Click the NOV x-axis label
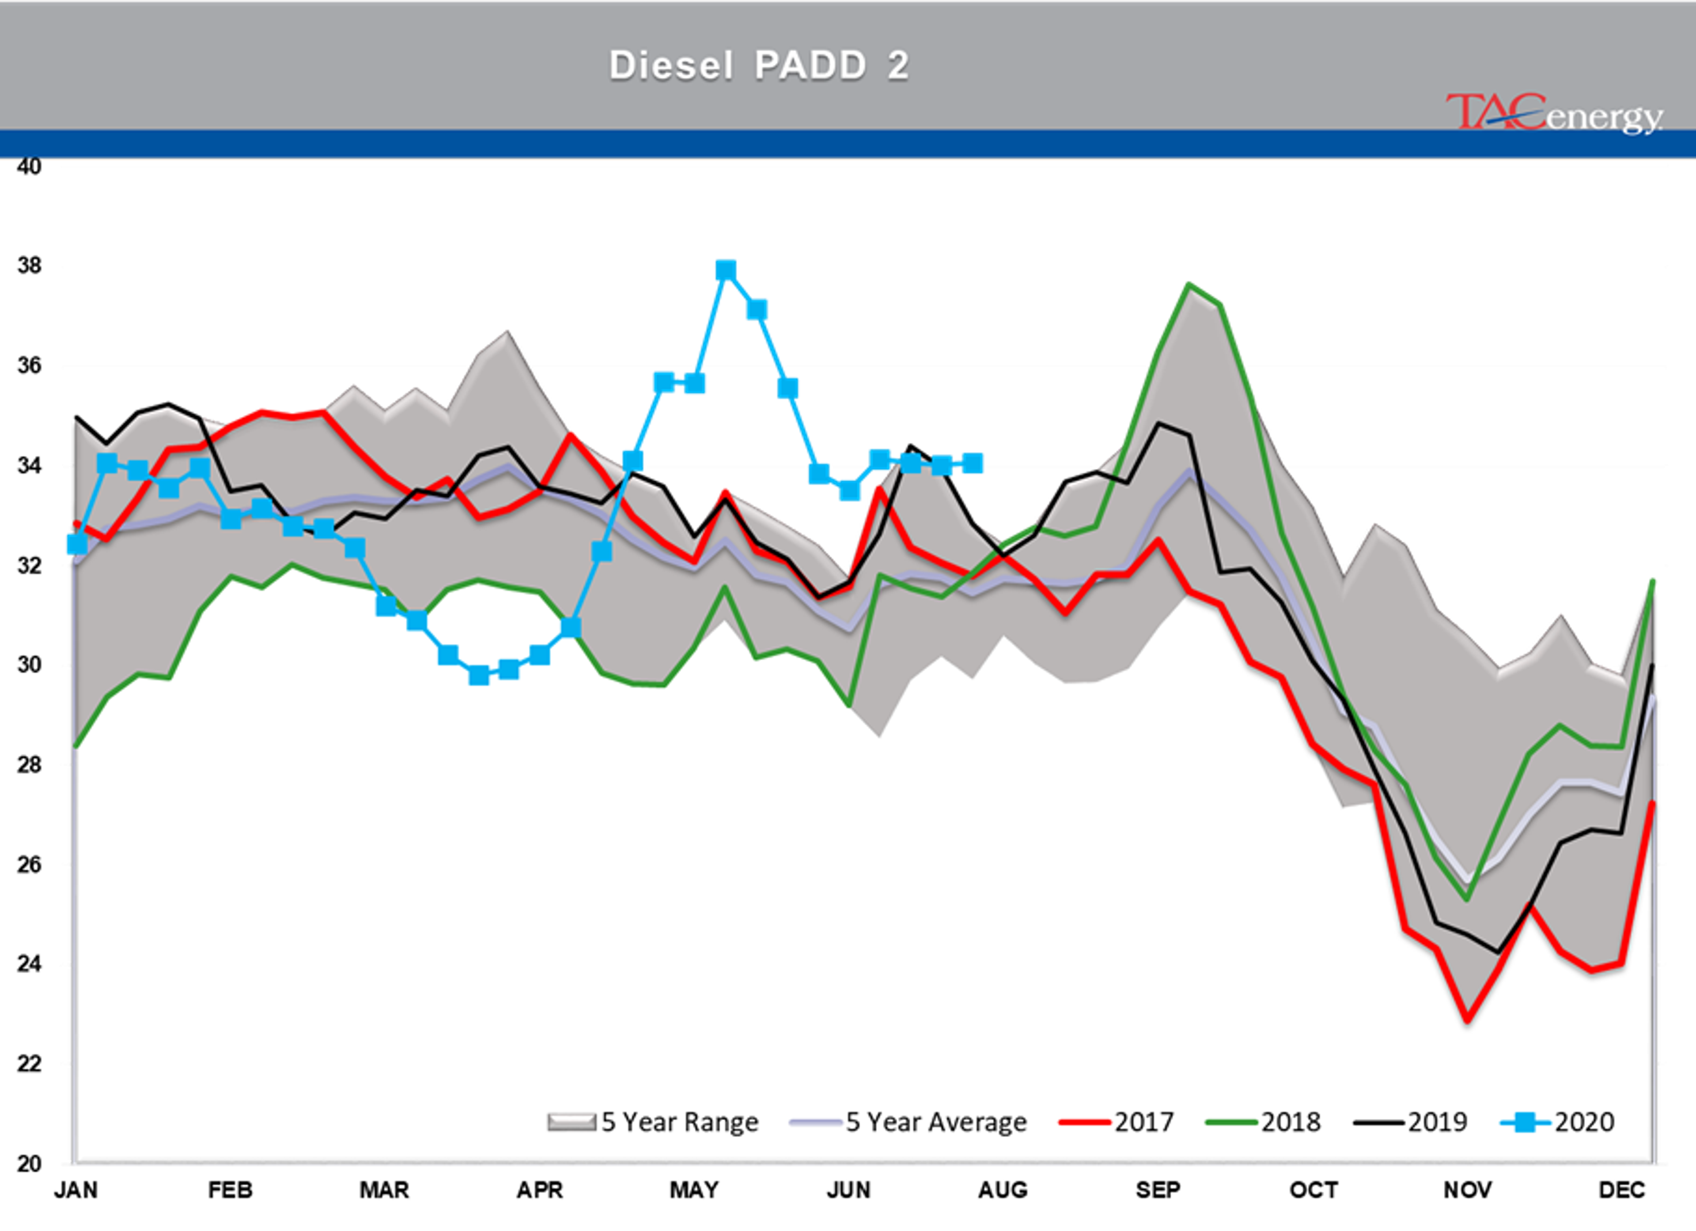This screenshot has height=1231, width=1696. click(1467, 1190)
